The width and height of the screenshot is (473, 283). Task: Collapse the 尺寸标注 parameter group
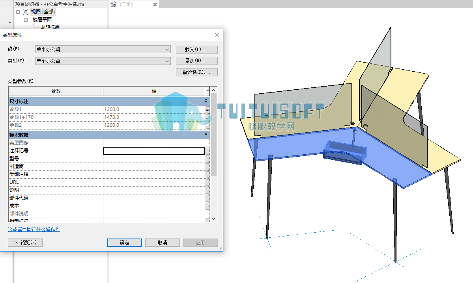(x=206, y=101)
